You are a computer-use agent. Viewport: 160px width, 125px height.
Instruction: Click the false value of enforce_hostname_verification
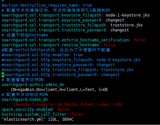(x=140, y=40)
